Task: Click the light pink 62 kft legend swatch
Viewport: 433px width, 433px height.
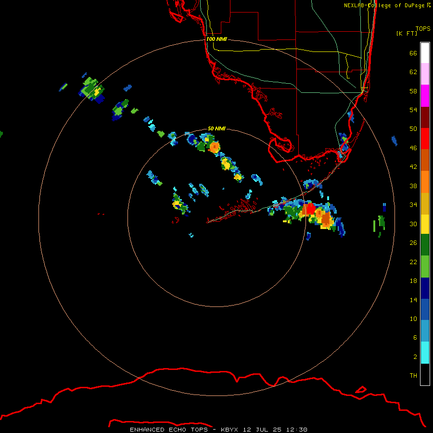Action: [425, 74]
